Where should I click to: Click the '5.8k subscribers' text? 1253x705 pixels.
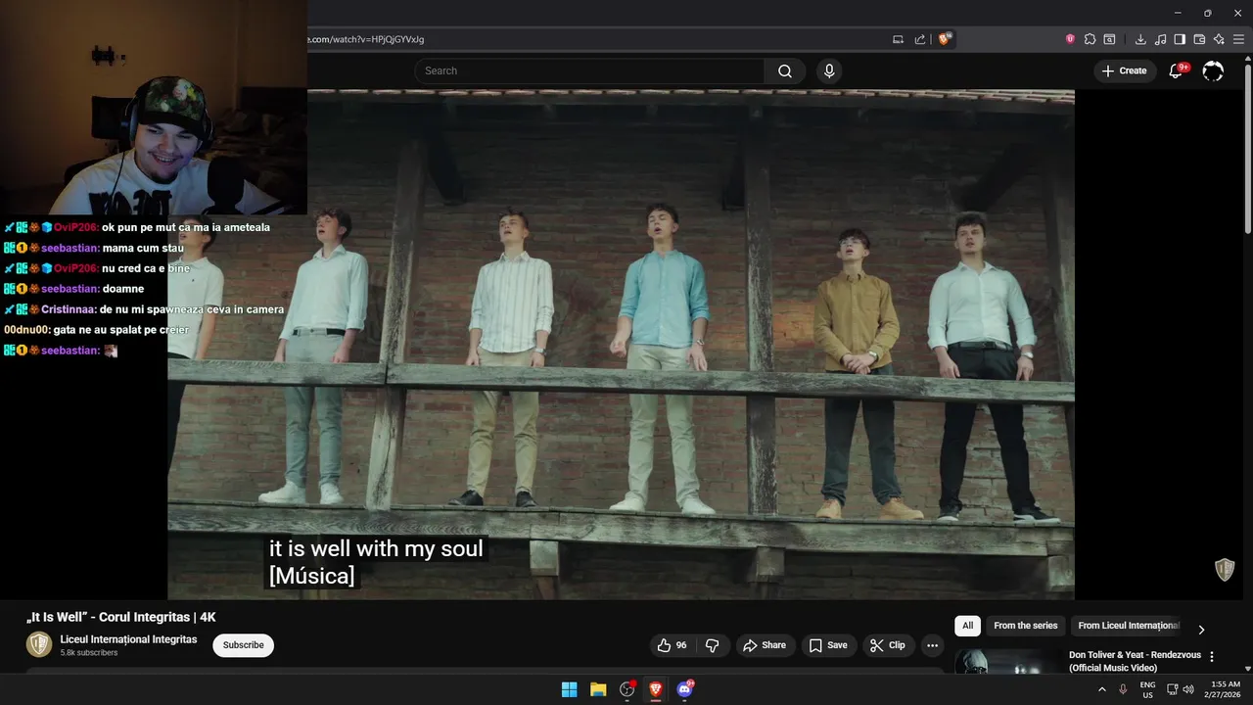point(89,653)
